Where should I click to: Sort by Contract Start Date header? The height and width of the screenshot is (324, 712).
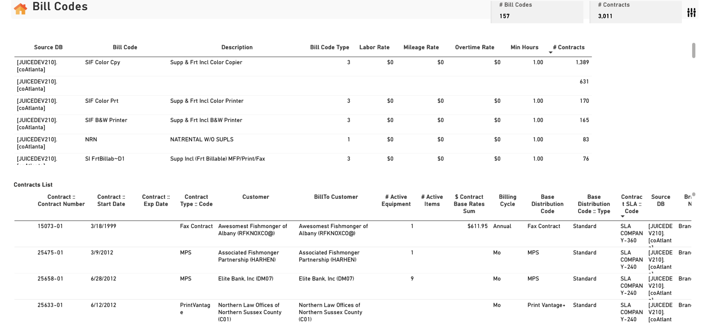(x=111, y=200)
